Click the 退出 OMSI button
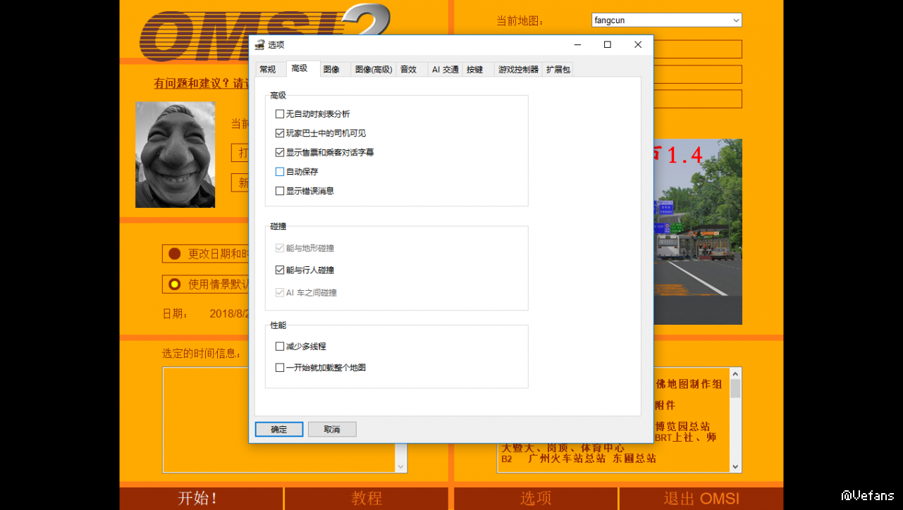The height and width of the screenshot is (510, 903). (x=701, y=498)
